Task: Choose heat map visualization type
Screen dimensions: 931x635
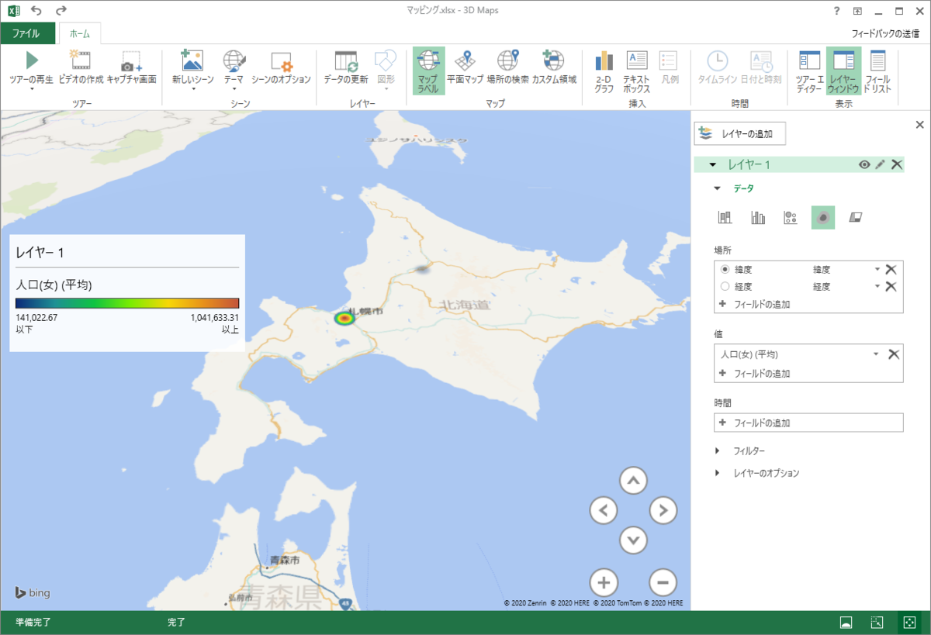Action: point(823,218)
